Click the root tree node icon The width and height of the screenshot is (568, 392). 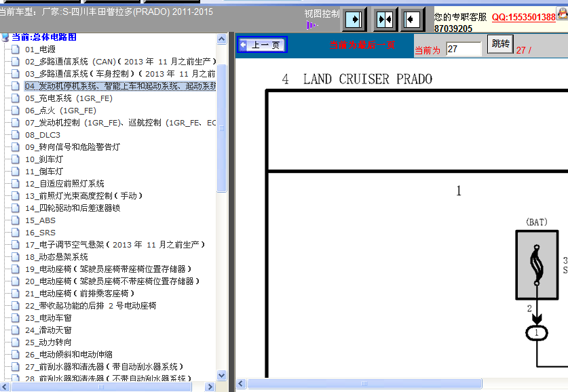point(5,37)
